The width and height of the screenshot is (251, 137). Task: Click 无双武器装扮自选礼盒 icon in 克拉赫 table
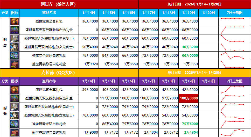[15, 98]
